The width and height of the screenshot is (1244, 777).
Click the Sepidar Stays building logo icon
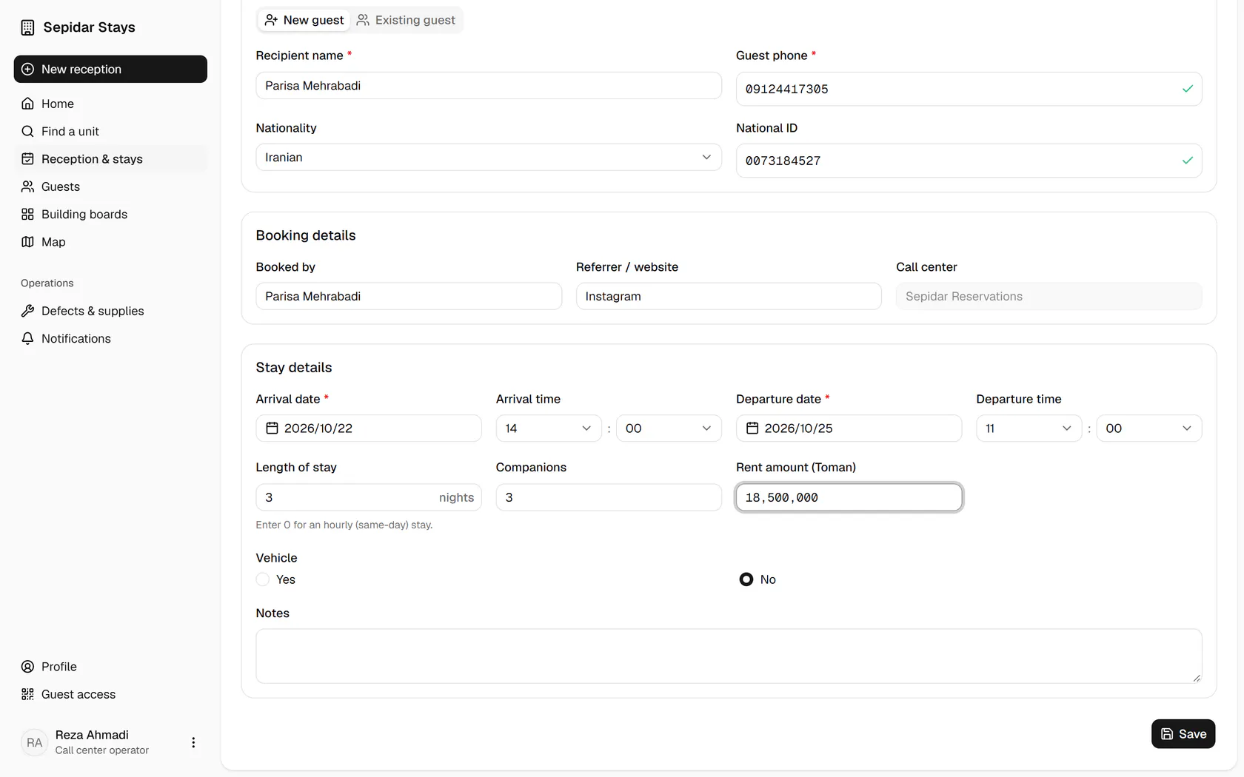[27, 27]
